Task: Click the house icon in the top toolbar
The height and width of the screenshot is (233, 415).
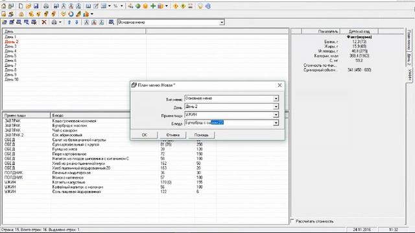Action: pyautogui.click(x=3, y=6)
